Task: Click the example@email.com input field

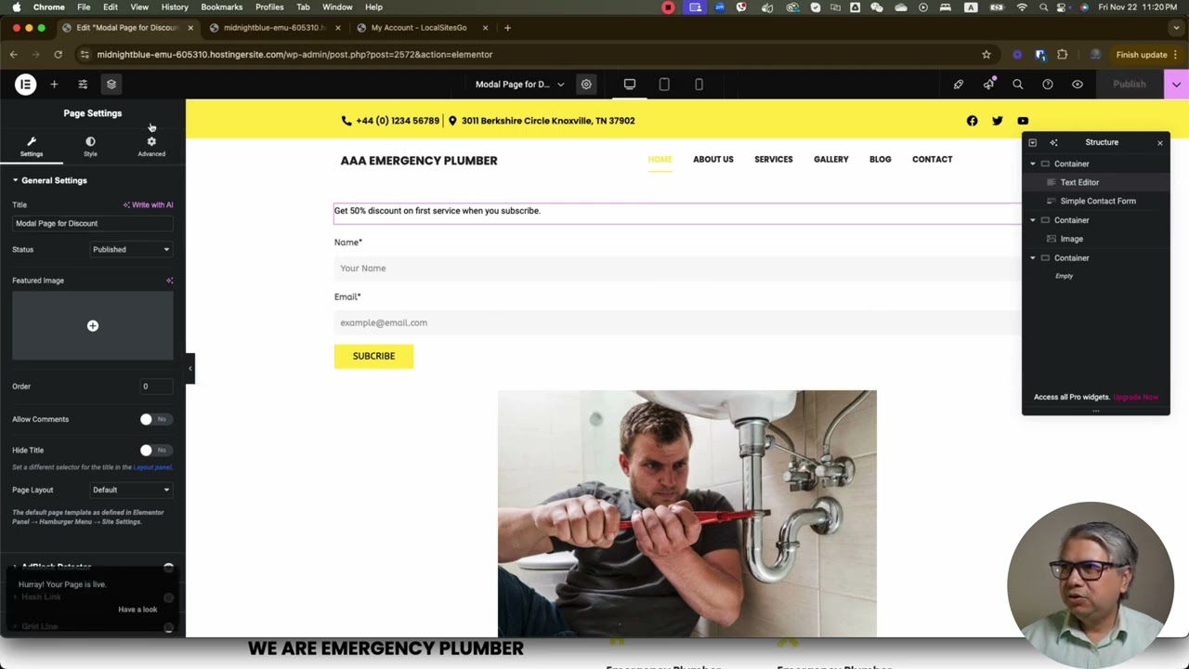Action: click(x=677, y=323)
